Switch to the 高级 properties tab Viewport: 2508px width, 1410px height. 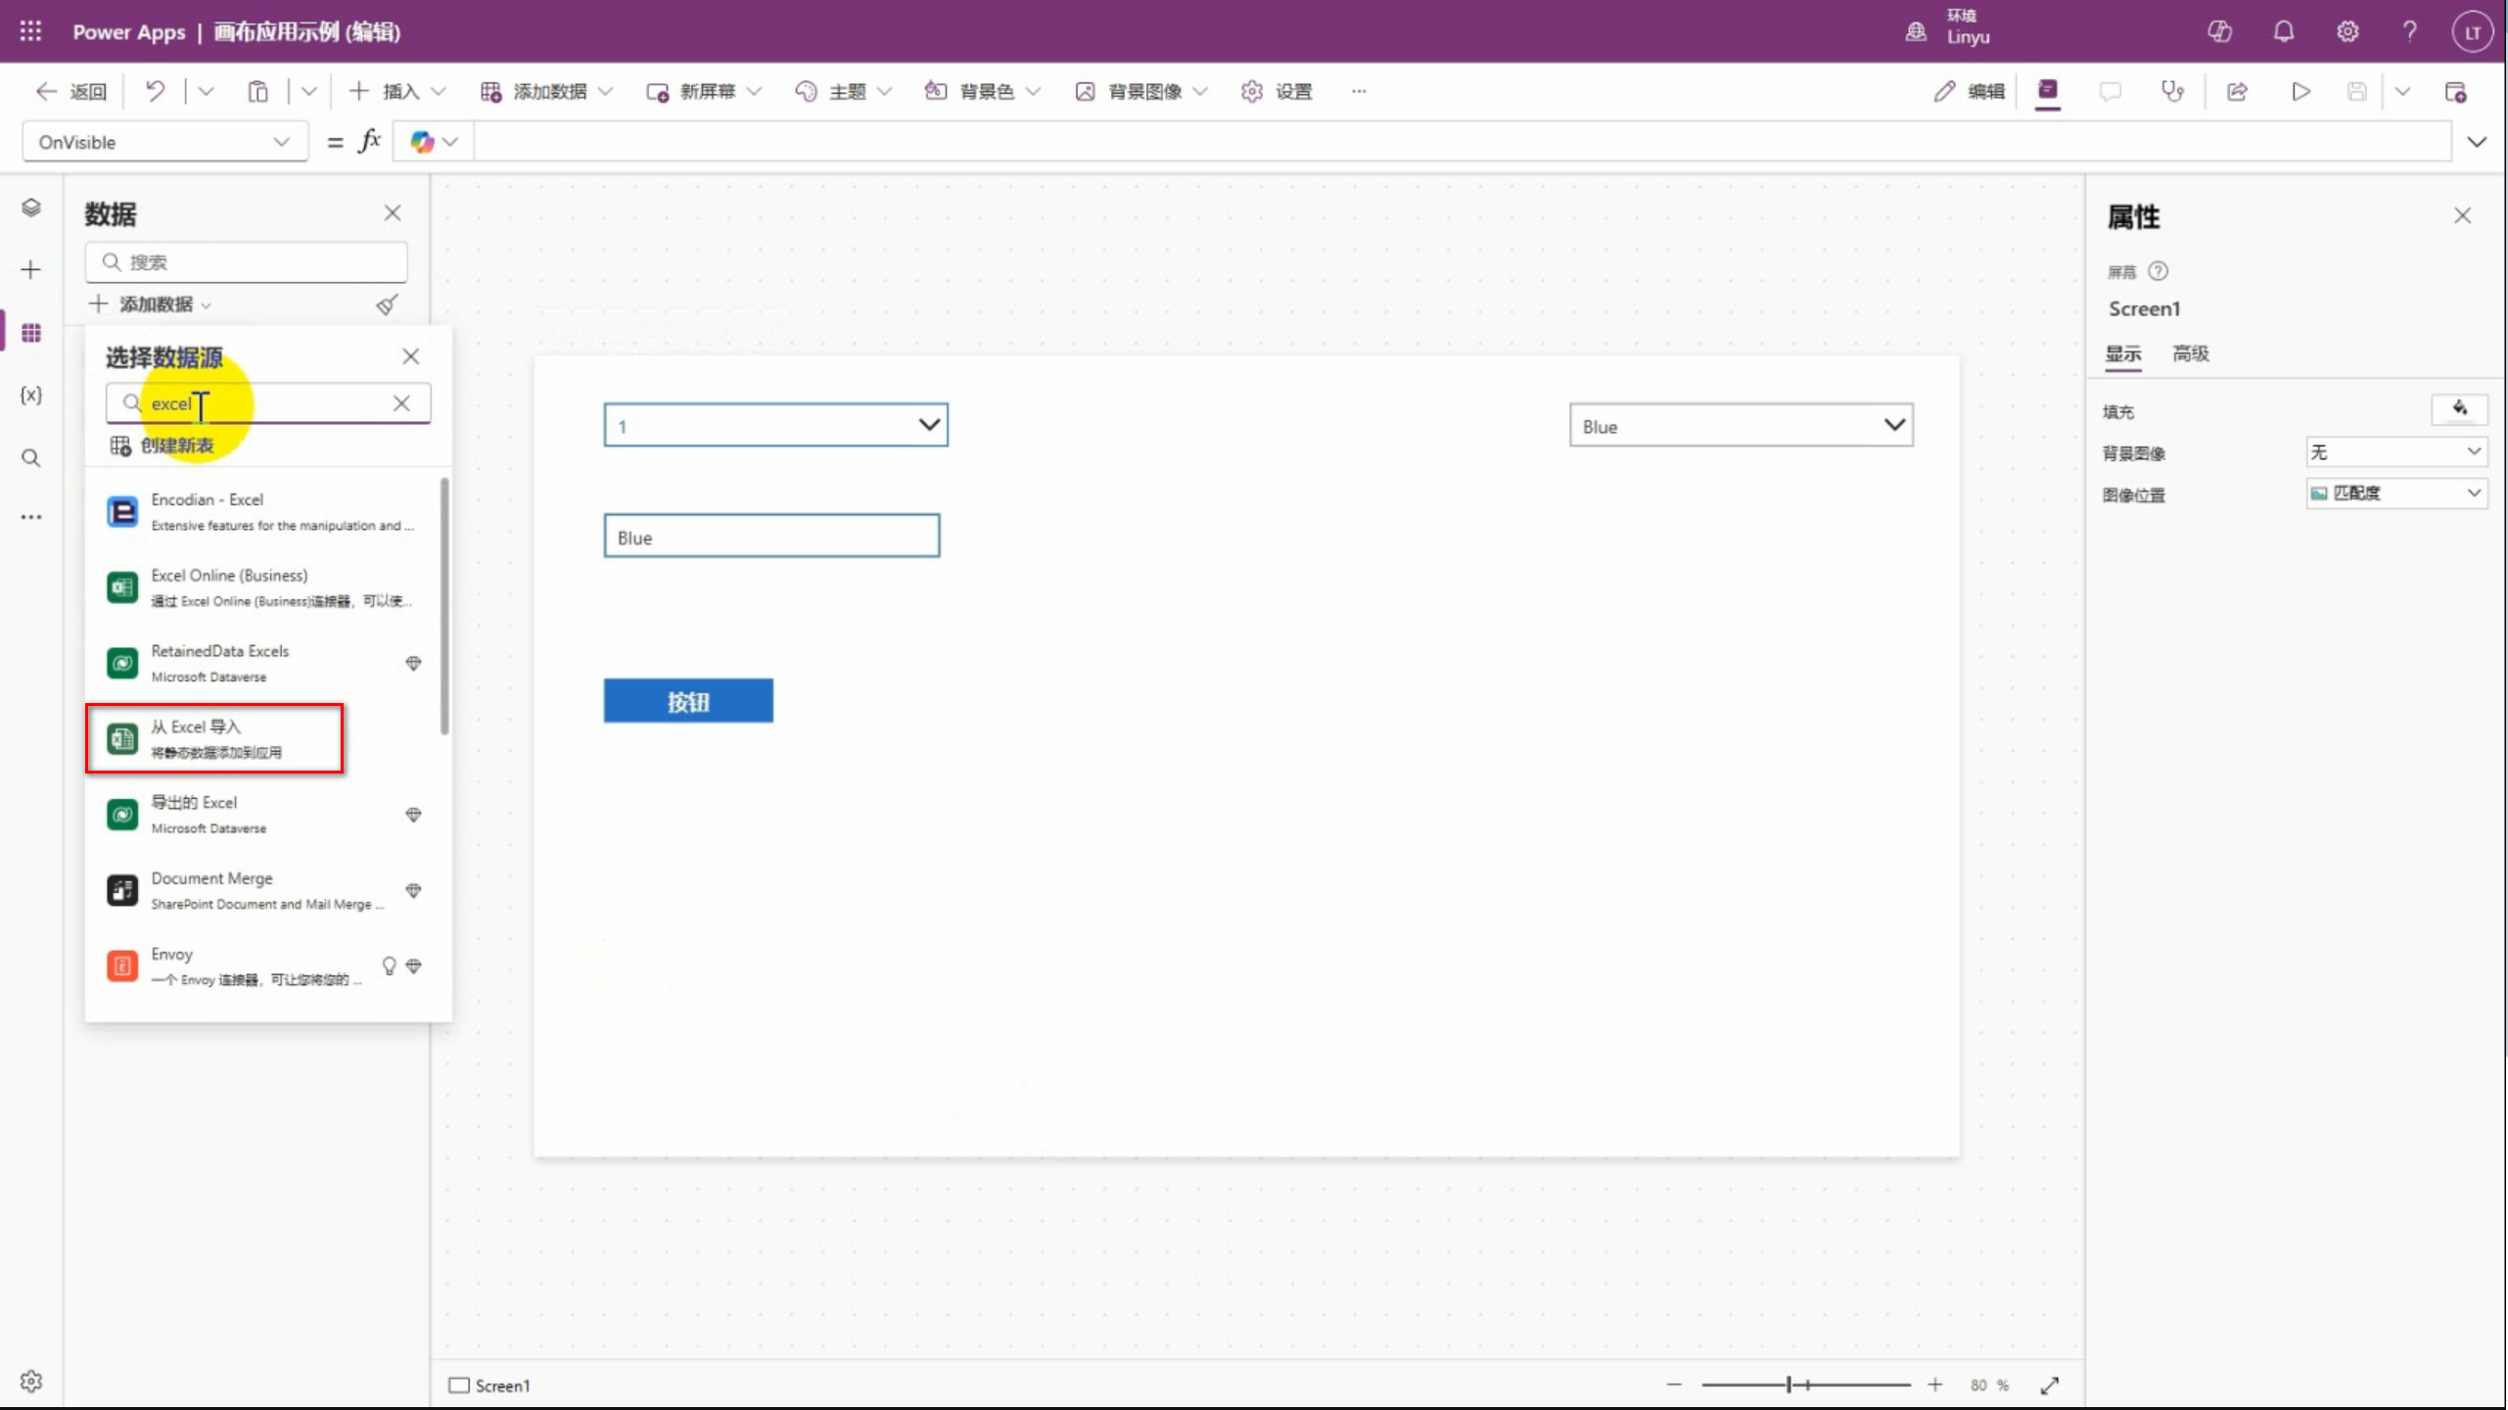click(x=2191, y=353)
